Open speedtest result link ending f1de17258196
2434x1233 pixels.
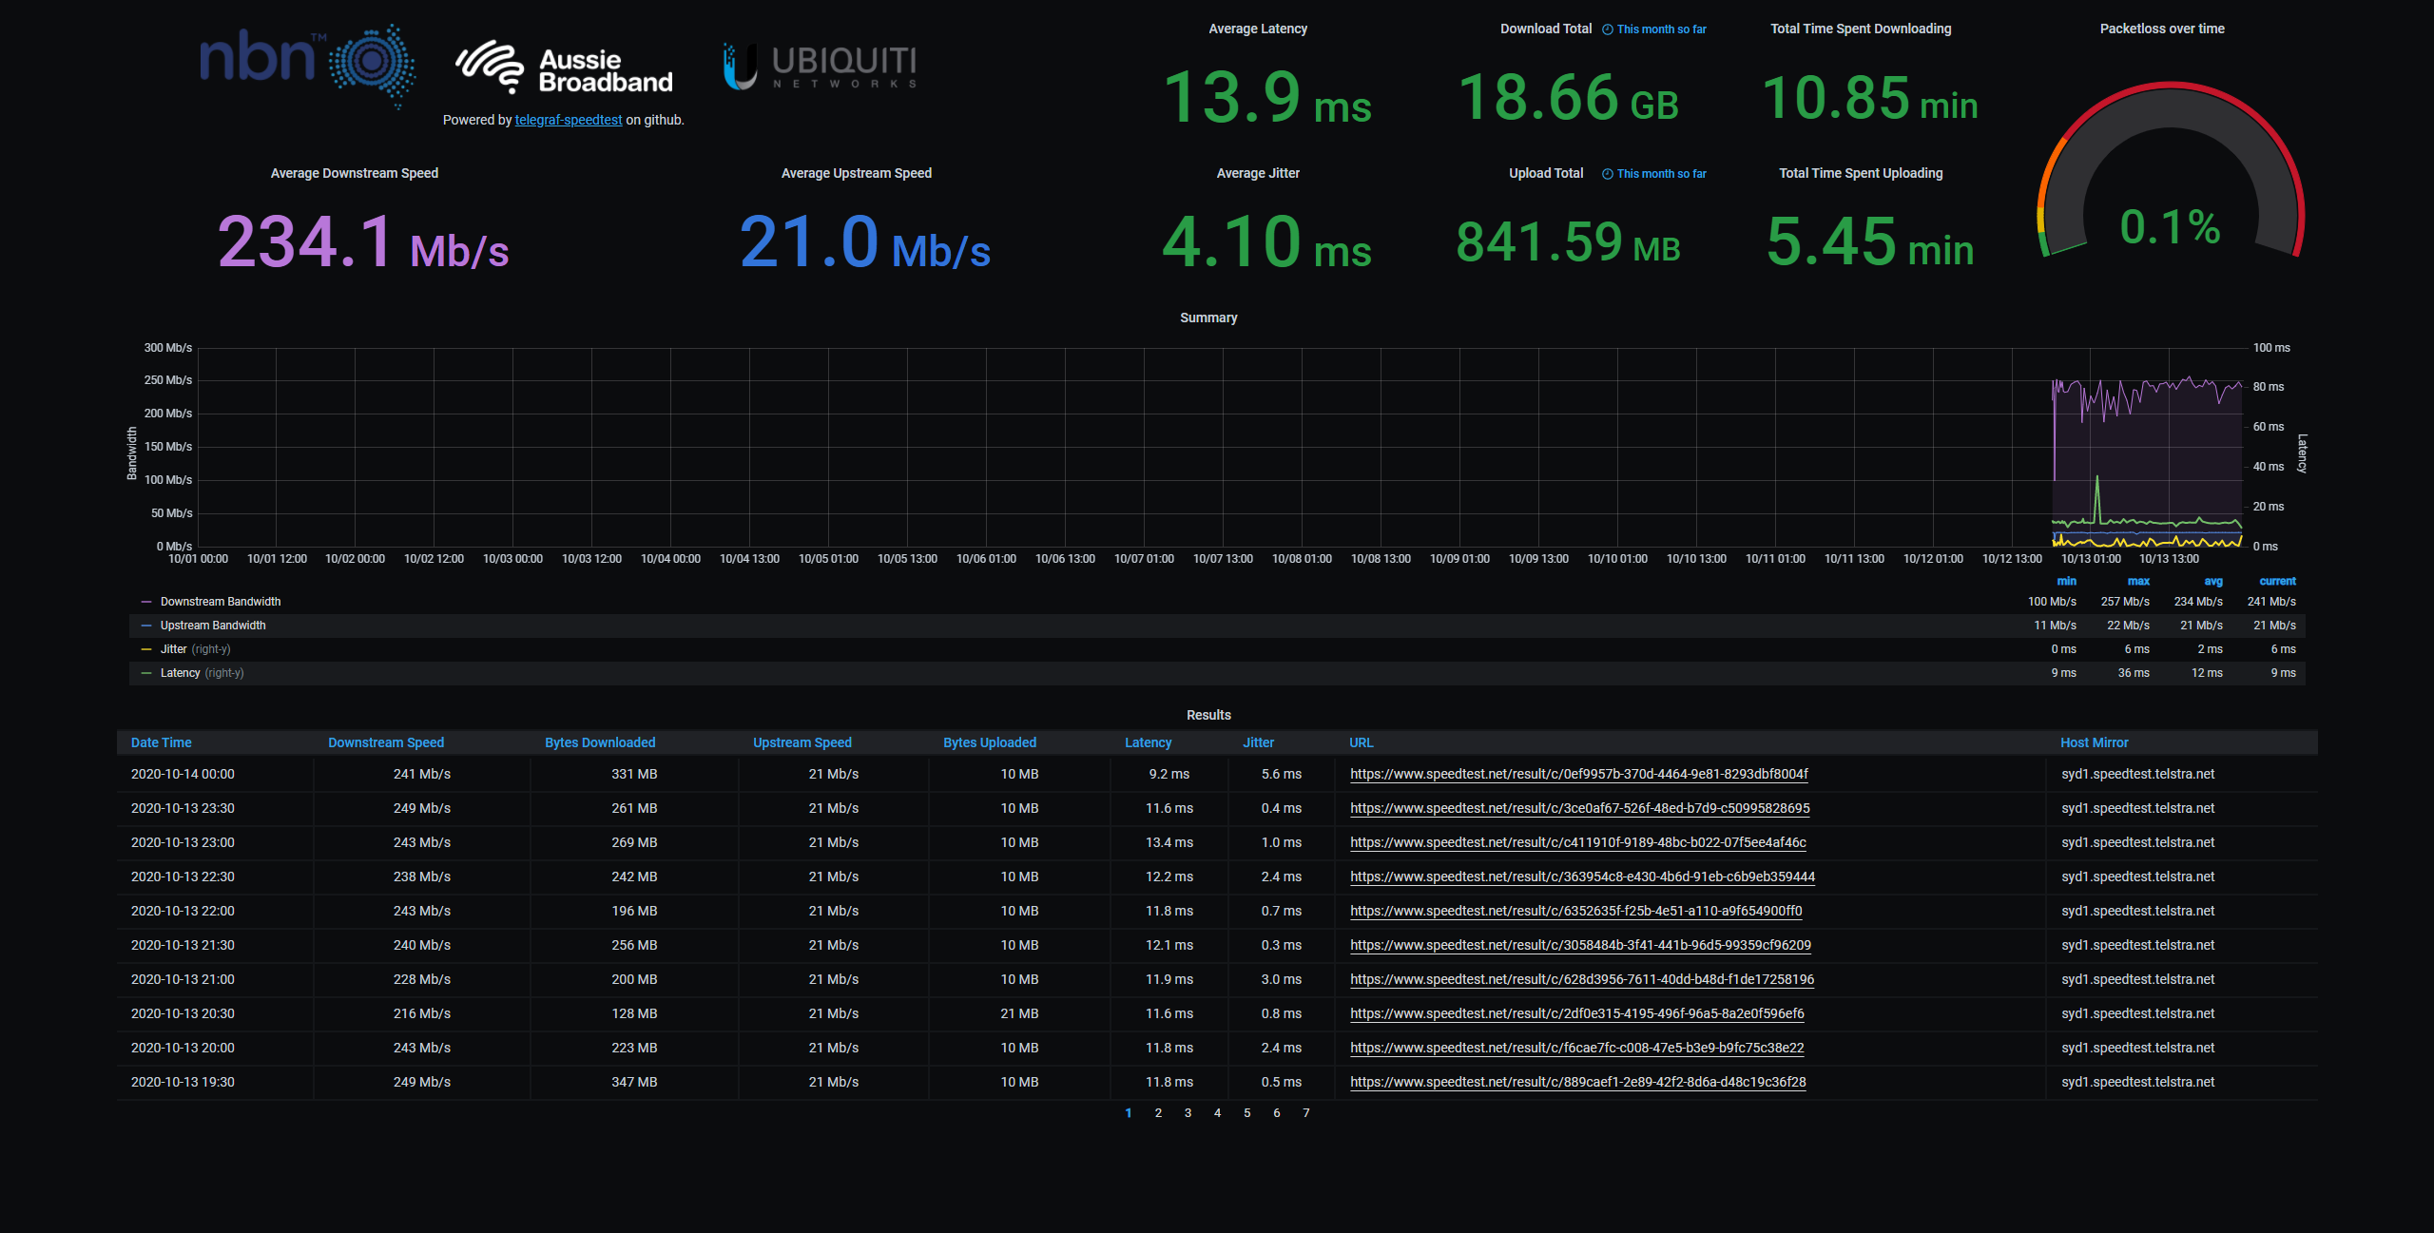1582,979
